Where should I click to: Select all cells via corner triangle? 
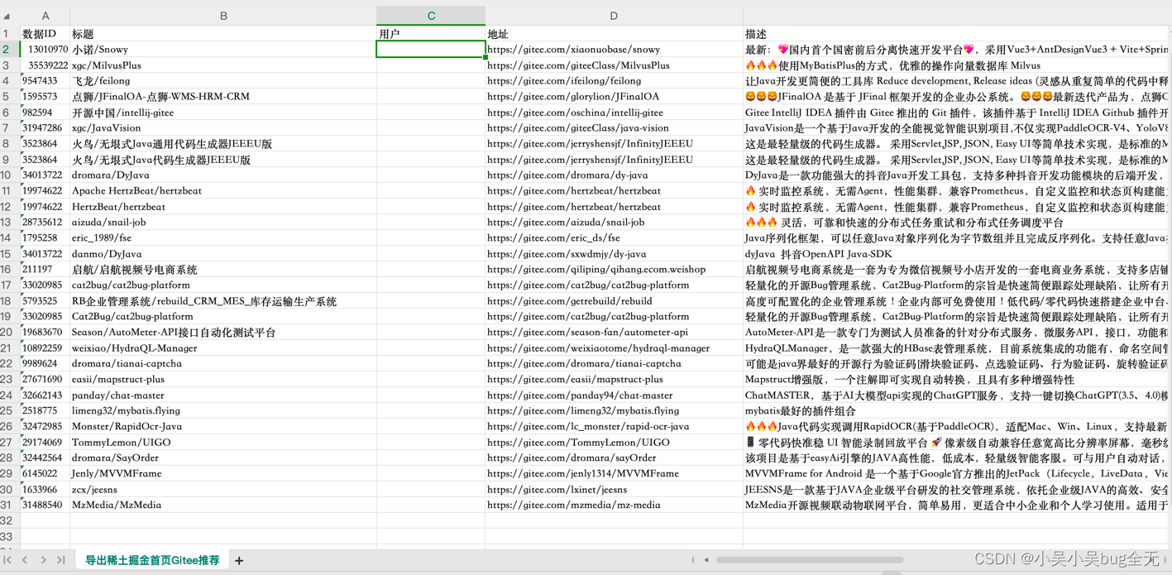pyautogui.click(x=7, y=16)
